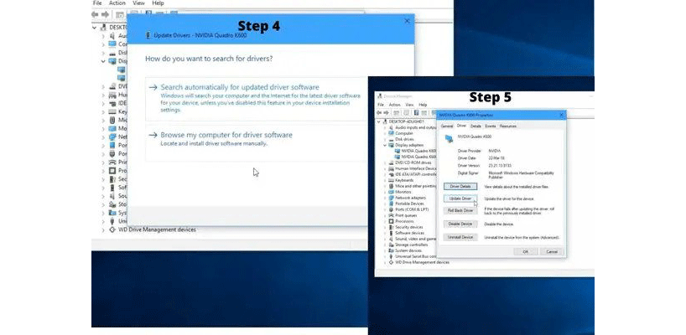Click Back arrow in smaller Device Manager toolbar

coord(379,113)
